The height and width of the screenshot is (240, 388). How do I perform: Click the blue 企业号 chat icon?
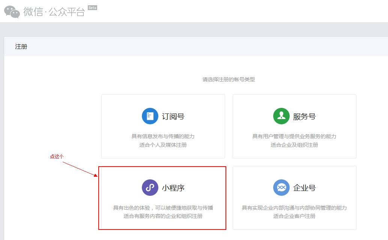[281, 188]
